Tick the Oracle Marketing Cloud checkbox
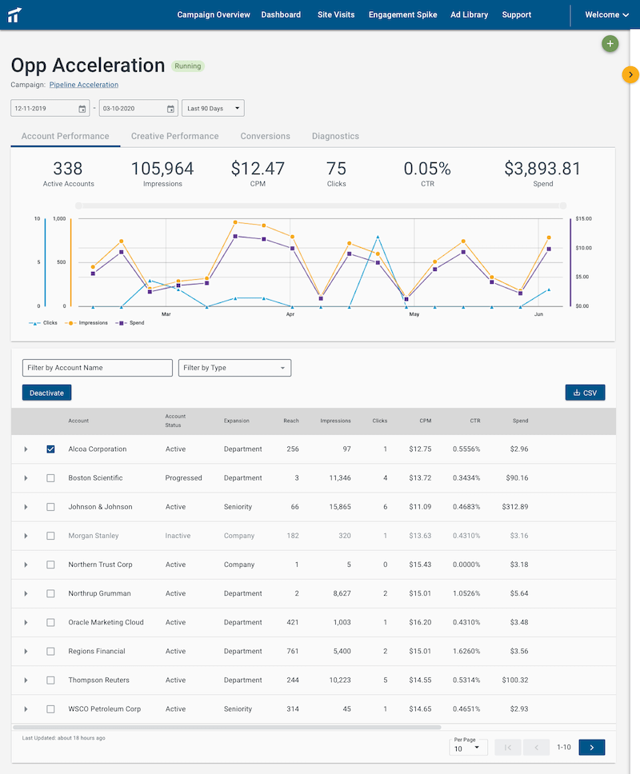The image size is (640, 774). pos(50,622)
